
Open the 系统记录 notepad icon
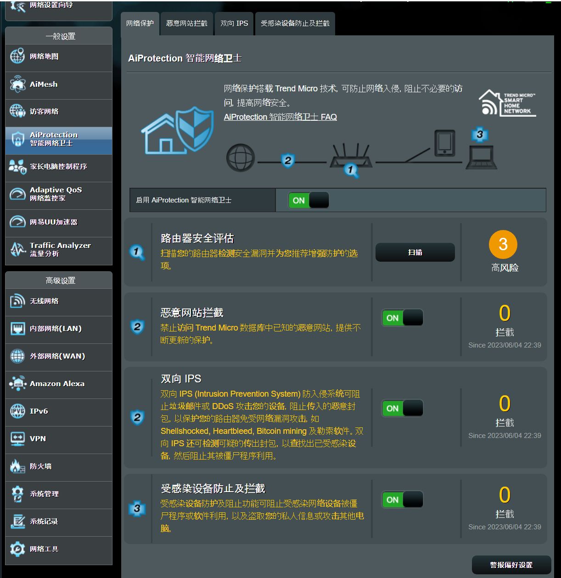pos(17,522)
